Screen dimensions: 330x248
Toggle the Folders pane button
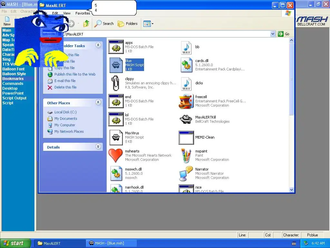[x=128, y=24]
